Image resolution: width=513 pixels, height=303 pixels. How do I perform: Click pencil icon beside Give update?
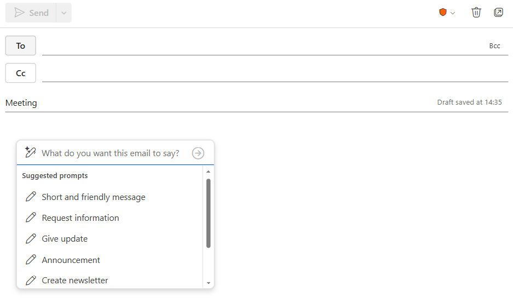point(31,239)
